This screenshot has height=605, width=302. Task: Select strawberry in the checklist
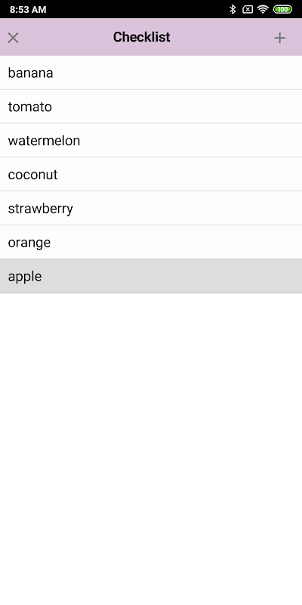151,209
